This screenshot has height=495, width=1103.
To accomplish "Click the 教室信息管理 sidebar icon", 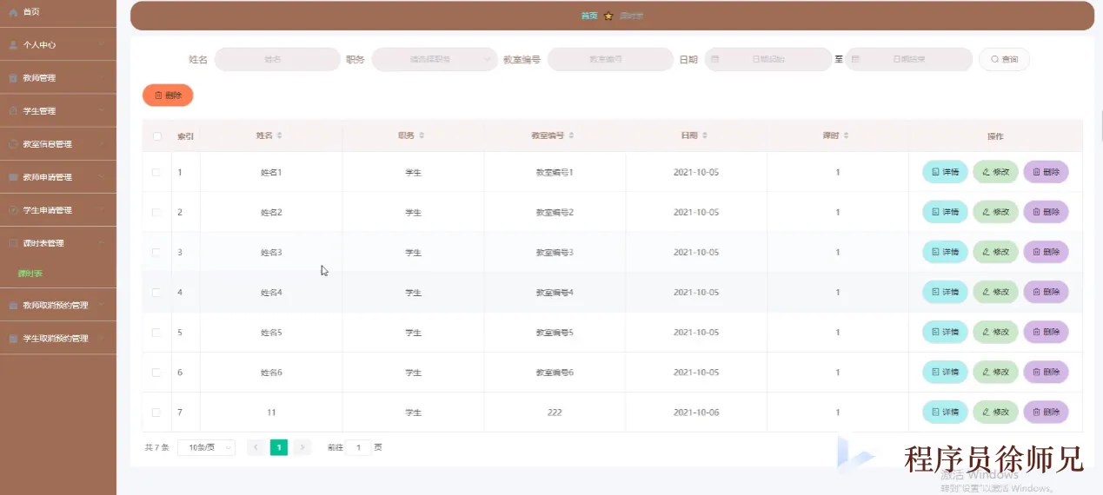I will (13, 144).
